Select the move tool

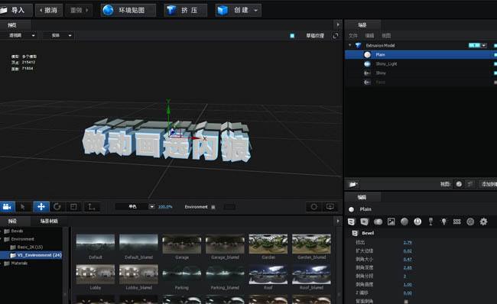point(41,207)
